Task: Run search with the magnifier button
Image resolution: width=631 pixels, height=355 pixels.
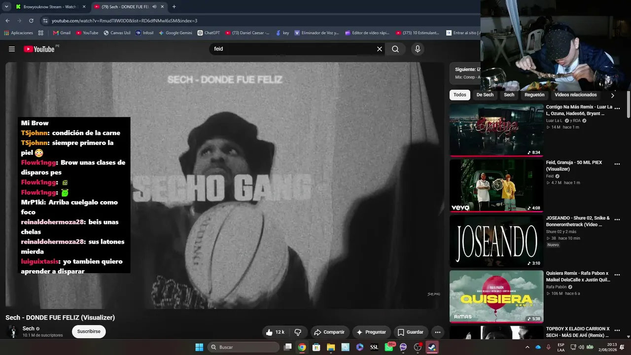Action: coord(395,49)
